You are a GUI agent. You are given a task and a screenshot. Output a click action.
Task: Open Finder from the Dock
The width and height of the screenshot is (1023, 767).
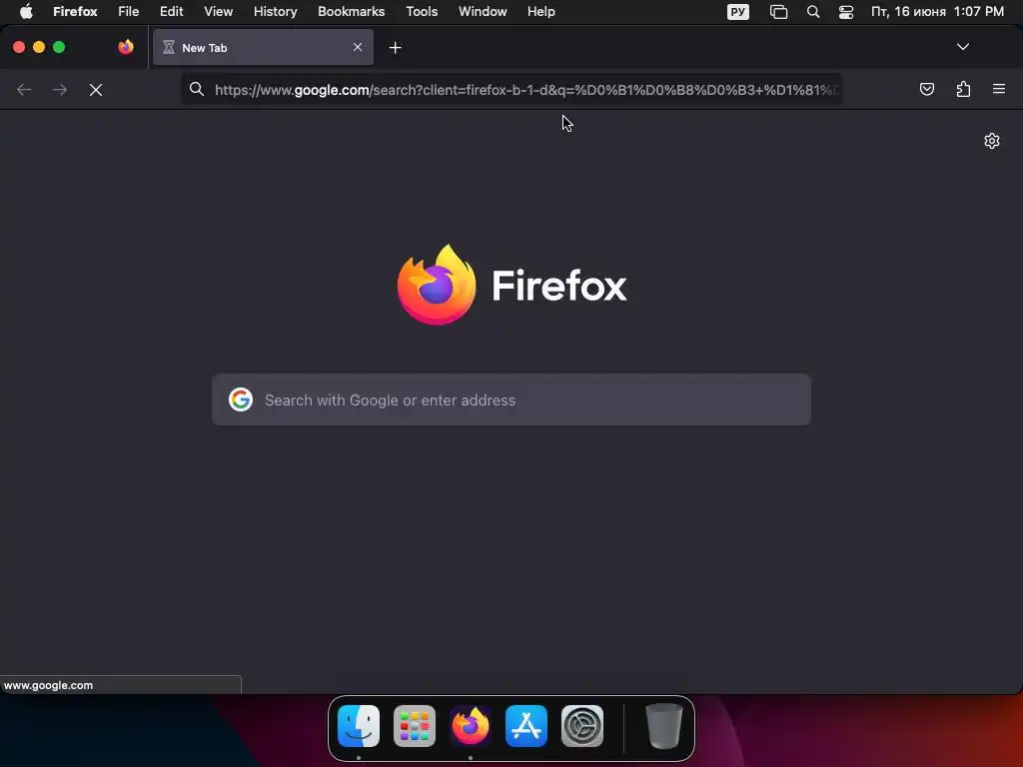[x=359, y=726]
